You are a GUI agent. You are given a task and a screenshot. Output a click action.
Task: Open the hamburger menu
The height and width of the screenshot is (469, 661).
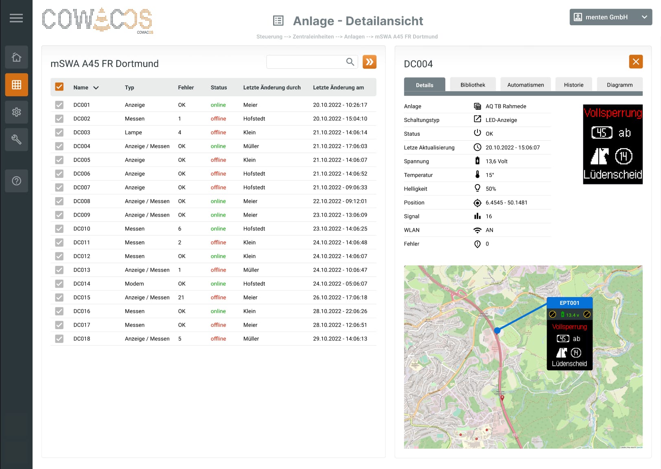click(x=16, y=18)
